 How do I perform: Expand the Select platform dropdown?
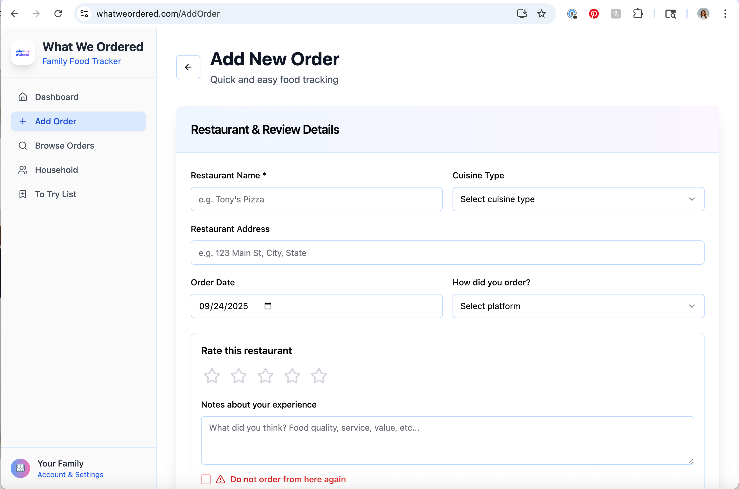[x=578, y=306]
